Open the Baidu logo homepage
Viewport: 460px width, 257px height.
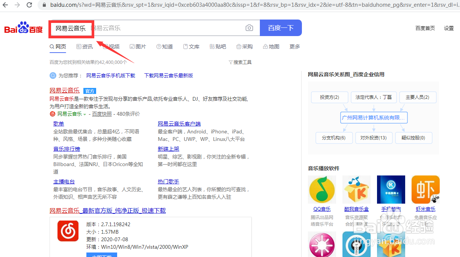point(24,28)
